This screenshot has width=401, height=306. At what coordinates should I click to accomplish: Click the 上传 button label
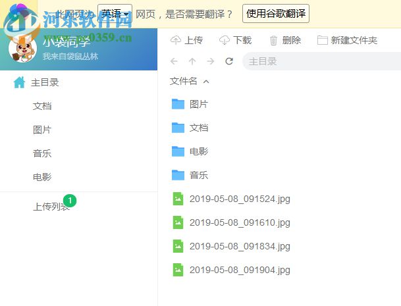[x=194, y=40]
